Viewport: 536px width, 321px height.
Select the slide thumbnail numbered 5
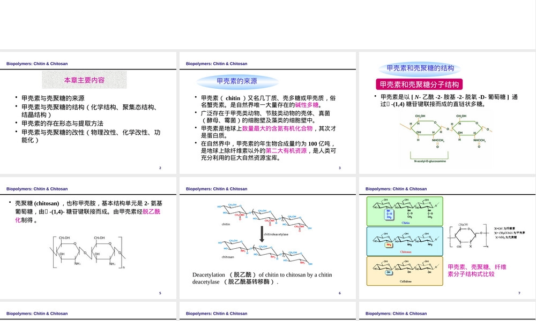[x=88, y=238]
